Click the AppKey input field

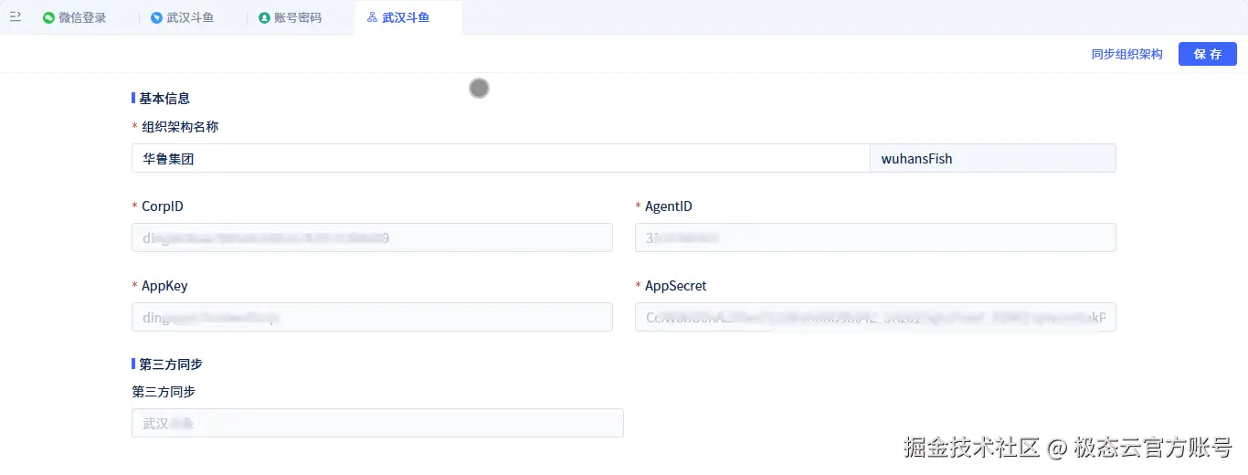click(x=372, y=317)
